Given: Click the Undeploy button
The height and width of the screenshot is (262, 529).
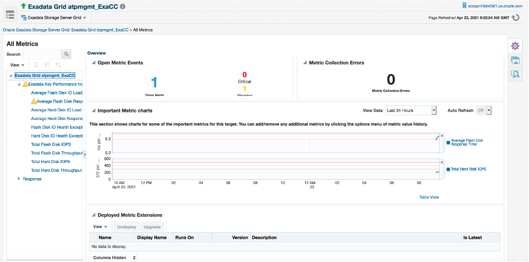Looking at the screenshot, I should point(126,227).
